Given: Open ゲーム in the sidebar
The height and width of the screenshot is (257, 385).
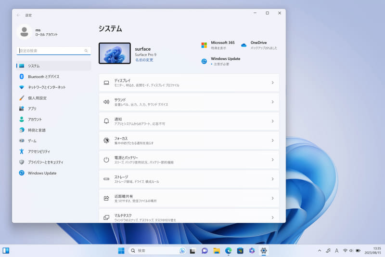Looking at the screenshot, I should (x=53, y=141).
